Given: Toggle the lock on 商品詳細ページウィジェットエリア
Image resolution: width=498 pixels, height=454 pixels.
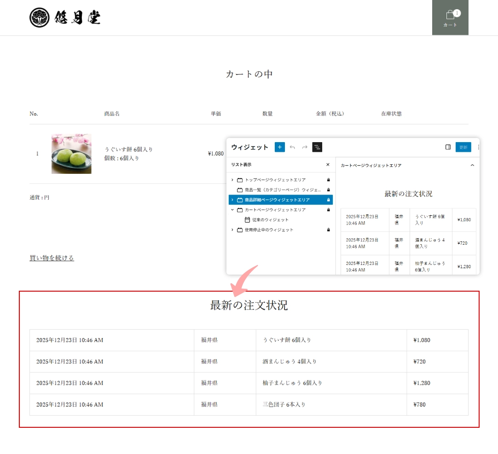Looking at the screenshot, I should [328, 200].
